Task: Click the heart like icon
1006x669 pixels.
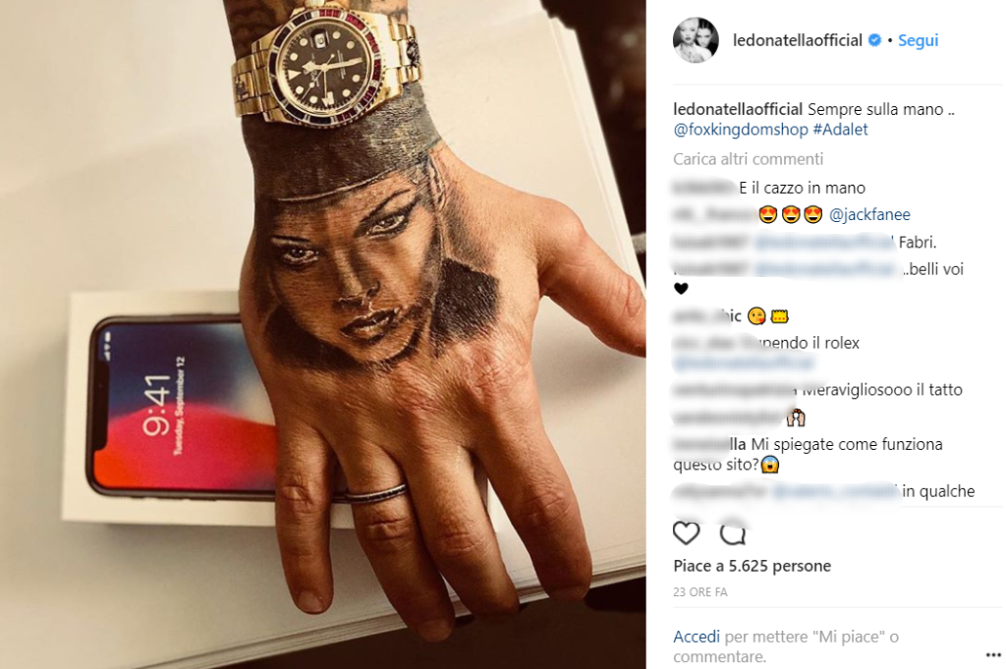Action: pyautogui.click(x=686, y=533)
